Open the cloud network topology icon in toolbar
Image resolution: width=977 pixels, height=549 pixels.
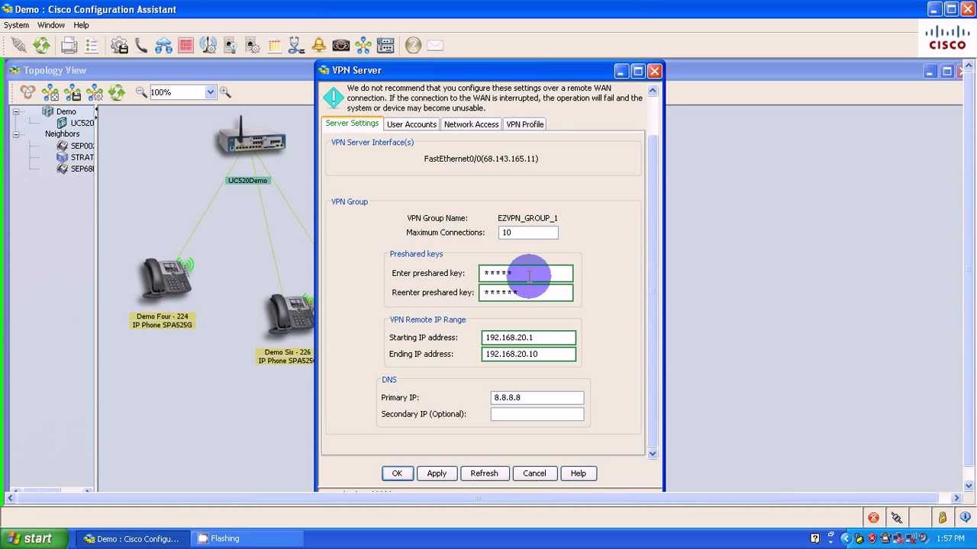pyautogui.click(x=163, y=46)
